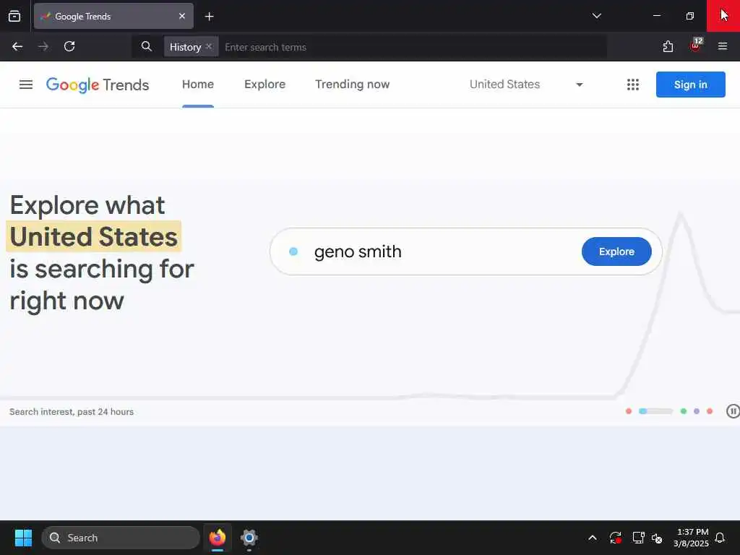Click the sync status tray icon

(616, 538)
